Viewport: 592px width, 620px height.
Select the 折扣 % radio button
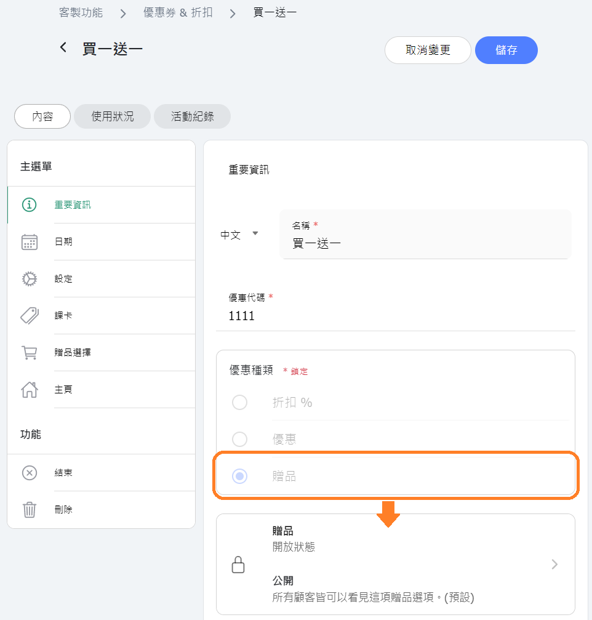(x=239, y=403)
